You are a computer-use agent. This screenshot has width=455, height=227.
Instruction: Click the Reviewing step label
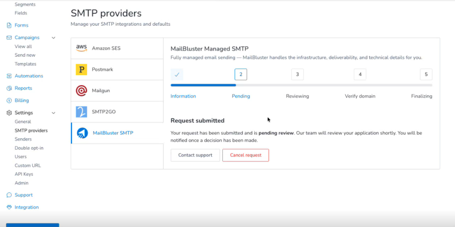[297, 96]
